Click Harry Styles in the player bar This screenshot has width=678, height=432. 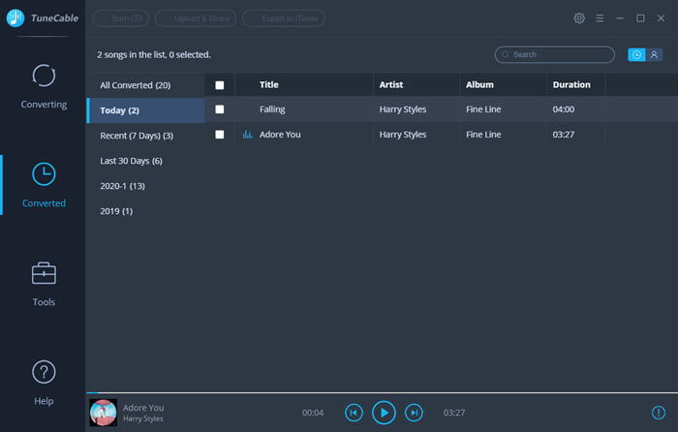tap(142, 418)
